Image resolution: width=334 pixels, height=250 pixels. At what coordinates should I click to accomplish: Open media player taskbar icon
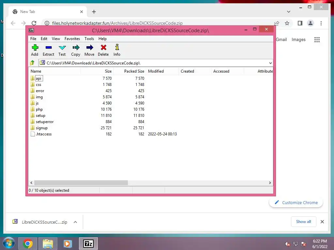tap(68, 243)
